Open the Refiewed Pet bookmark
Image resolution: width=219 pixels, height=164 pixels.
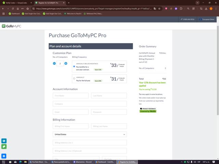[x=93, y=14]
